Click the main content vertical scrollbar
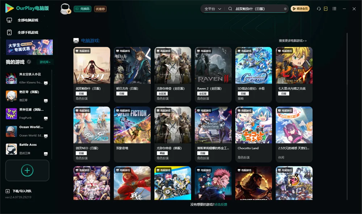Screen dimensions: 362x214 coord(347,116)
